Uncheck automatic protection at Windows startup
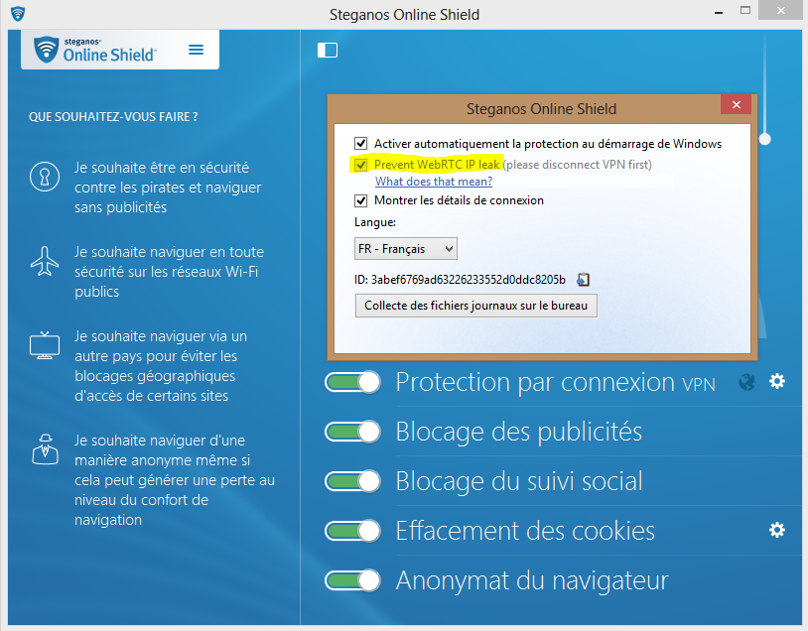The height and width of the screenshot is (631, 808). [x=360, y=143]
